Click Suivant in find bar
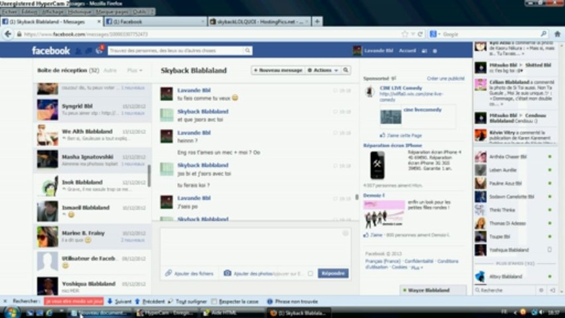 [119, 302]
